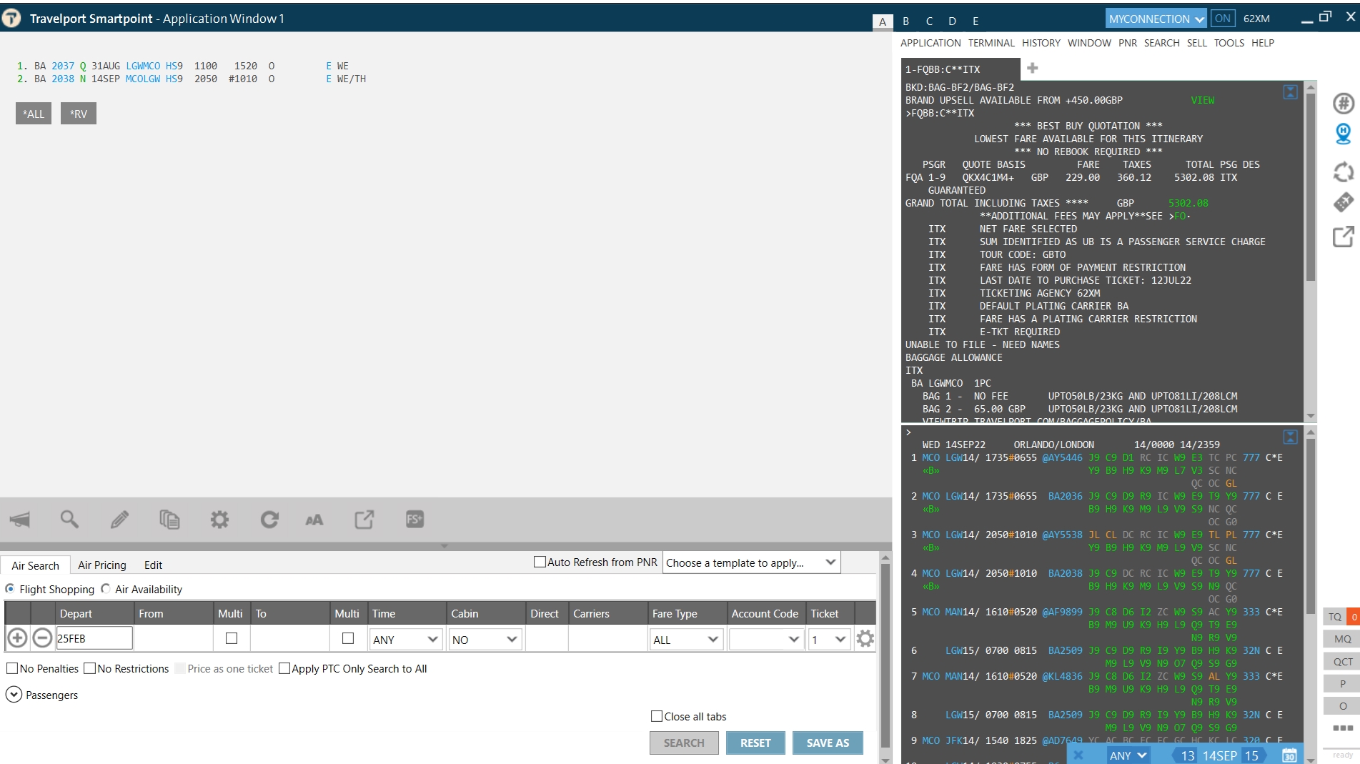Image resolution: width=1360 pixels, height=764 pixels.
Task: Click the megaphone announcements icon
Action: (20, 520)
